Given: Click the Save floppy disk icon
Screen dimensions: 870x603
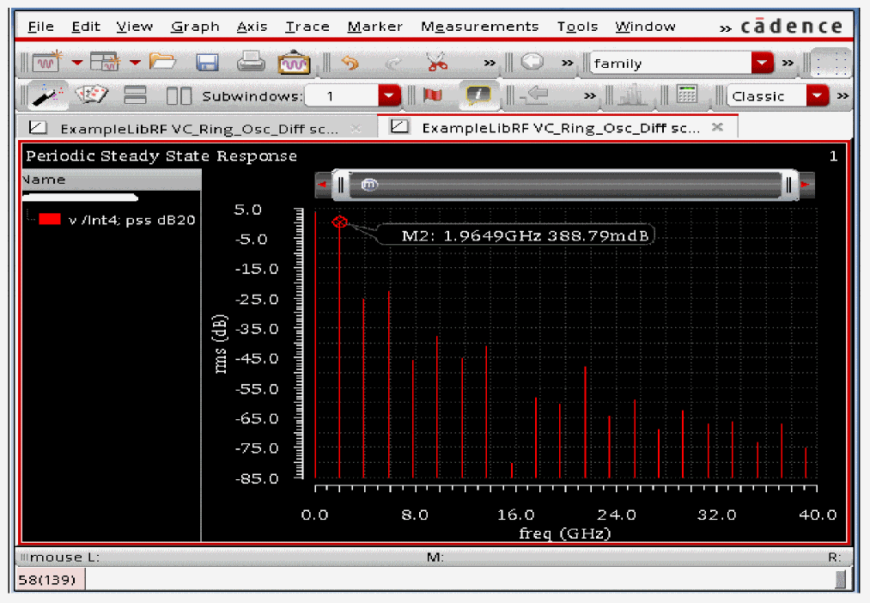Looking at the screenshot, I should coord(207,63).
